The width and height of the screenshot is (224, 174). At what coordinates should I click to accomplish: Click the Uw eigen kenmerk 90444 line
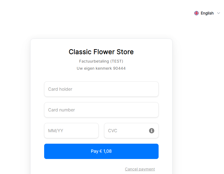(101, 68)
